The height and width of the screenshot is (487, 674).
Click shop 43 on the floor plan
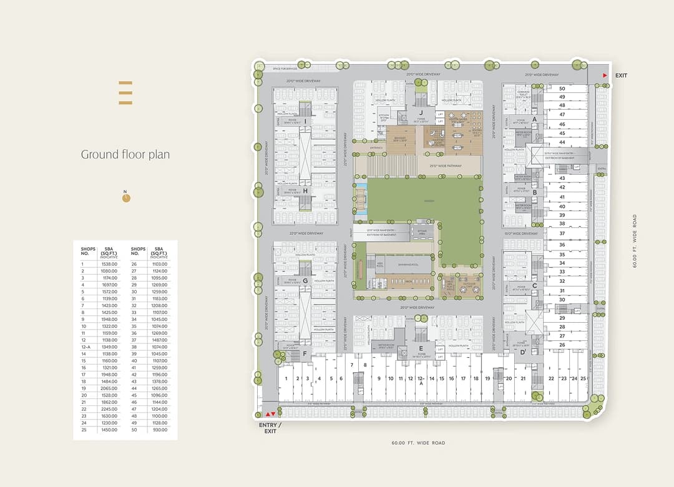[562, 178]
